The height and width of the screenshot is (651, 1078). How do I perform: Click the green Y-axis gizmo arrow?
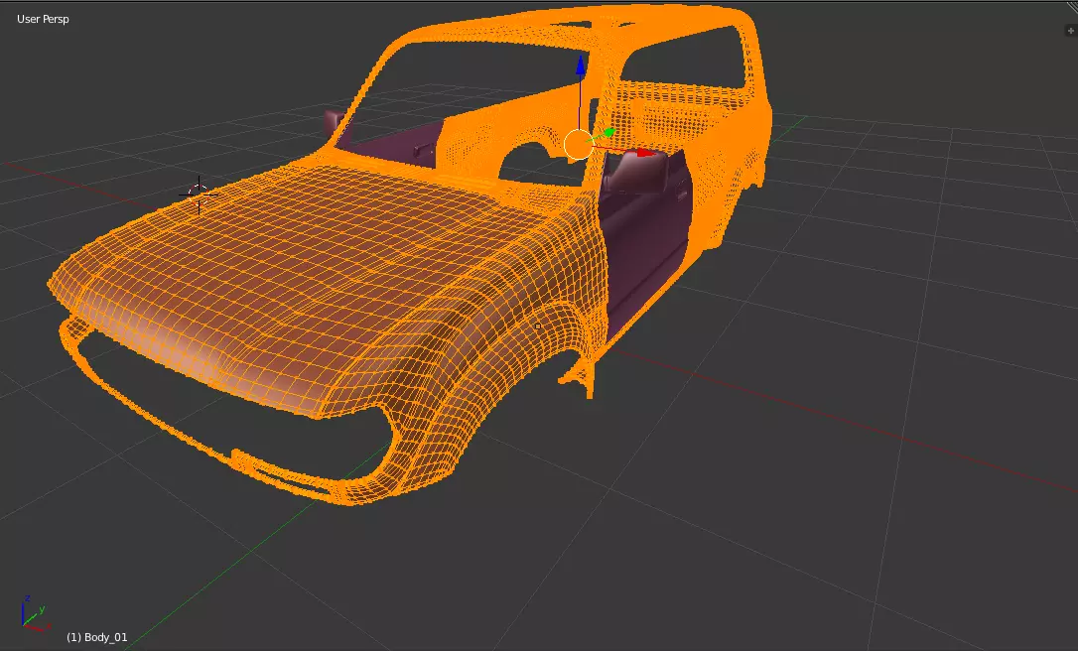tap(607, 132)
